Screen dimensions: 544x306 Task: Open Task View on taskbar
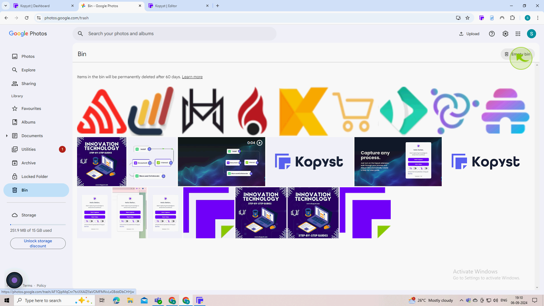pos(102,300)
